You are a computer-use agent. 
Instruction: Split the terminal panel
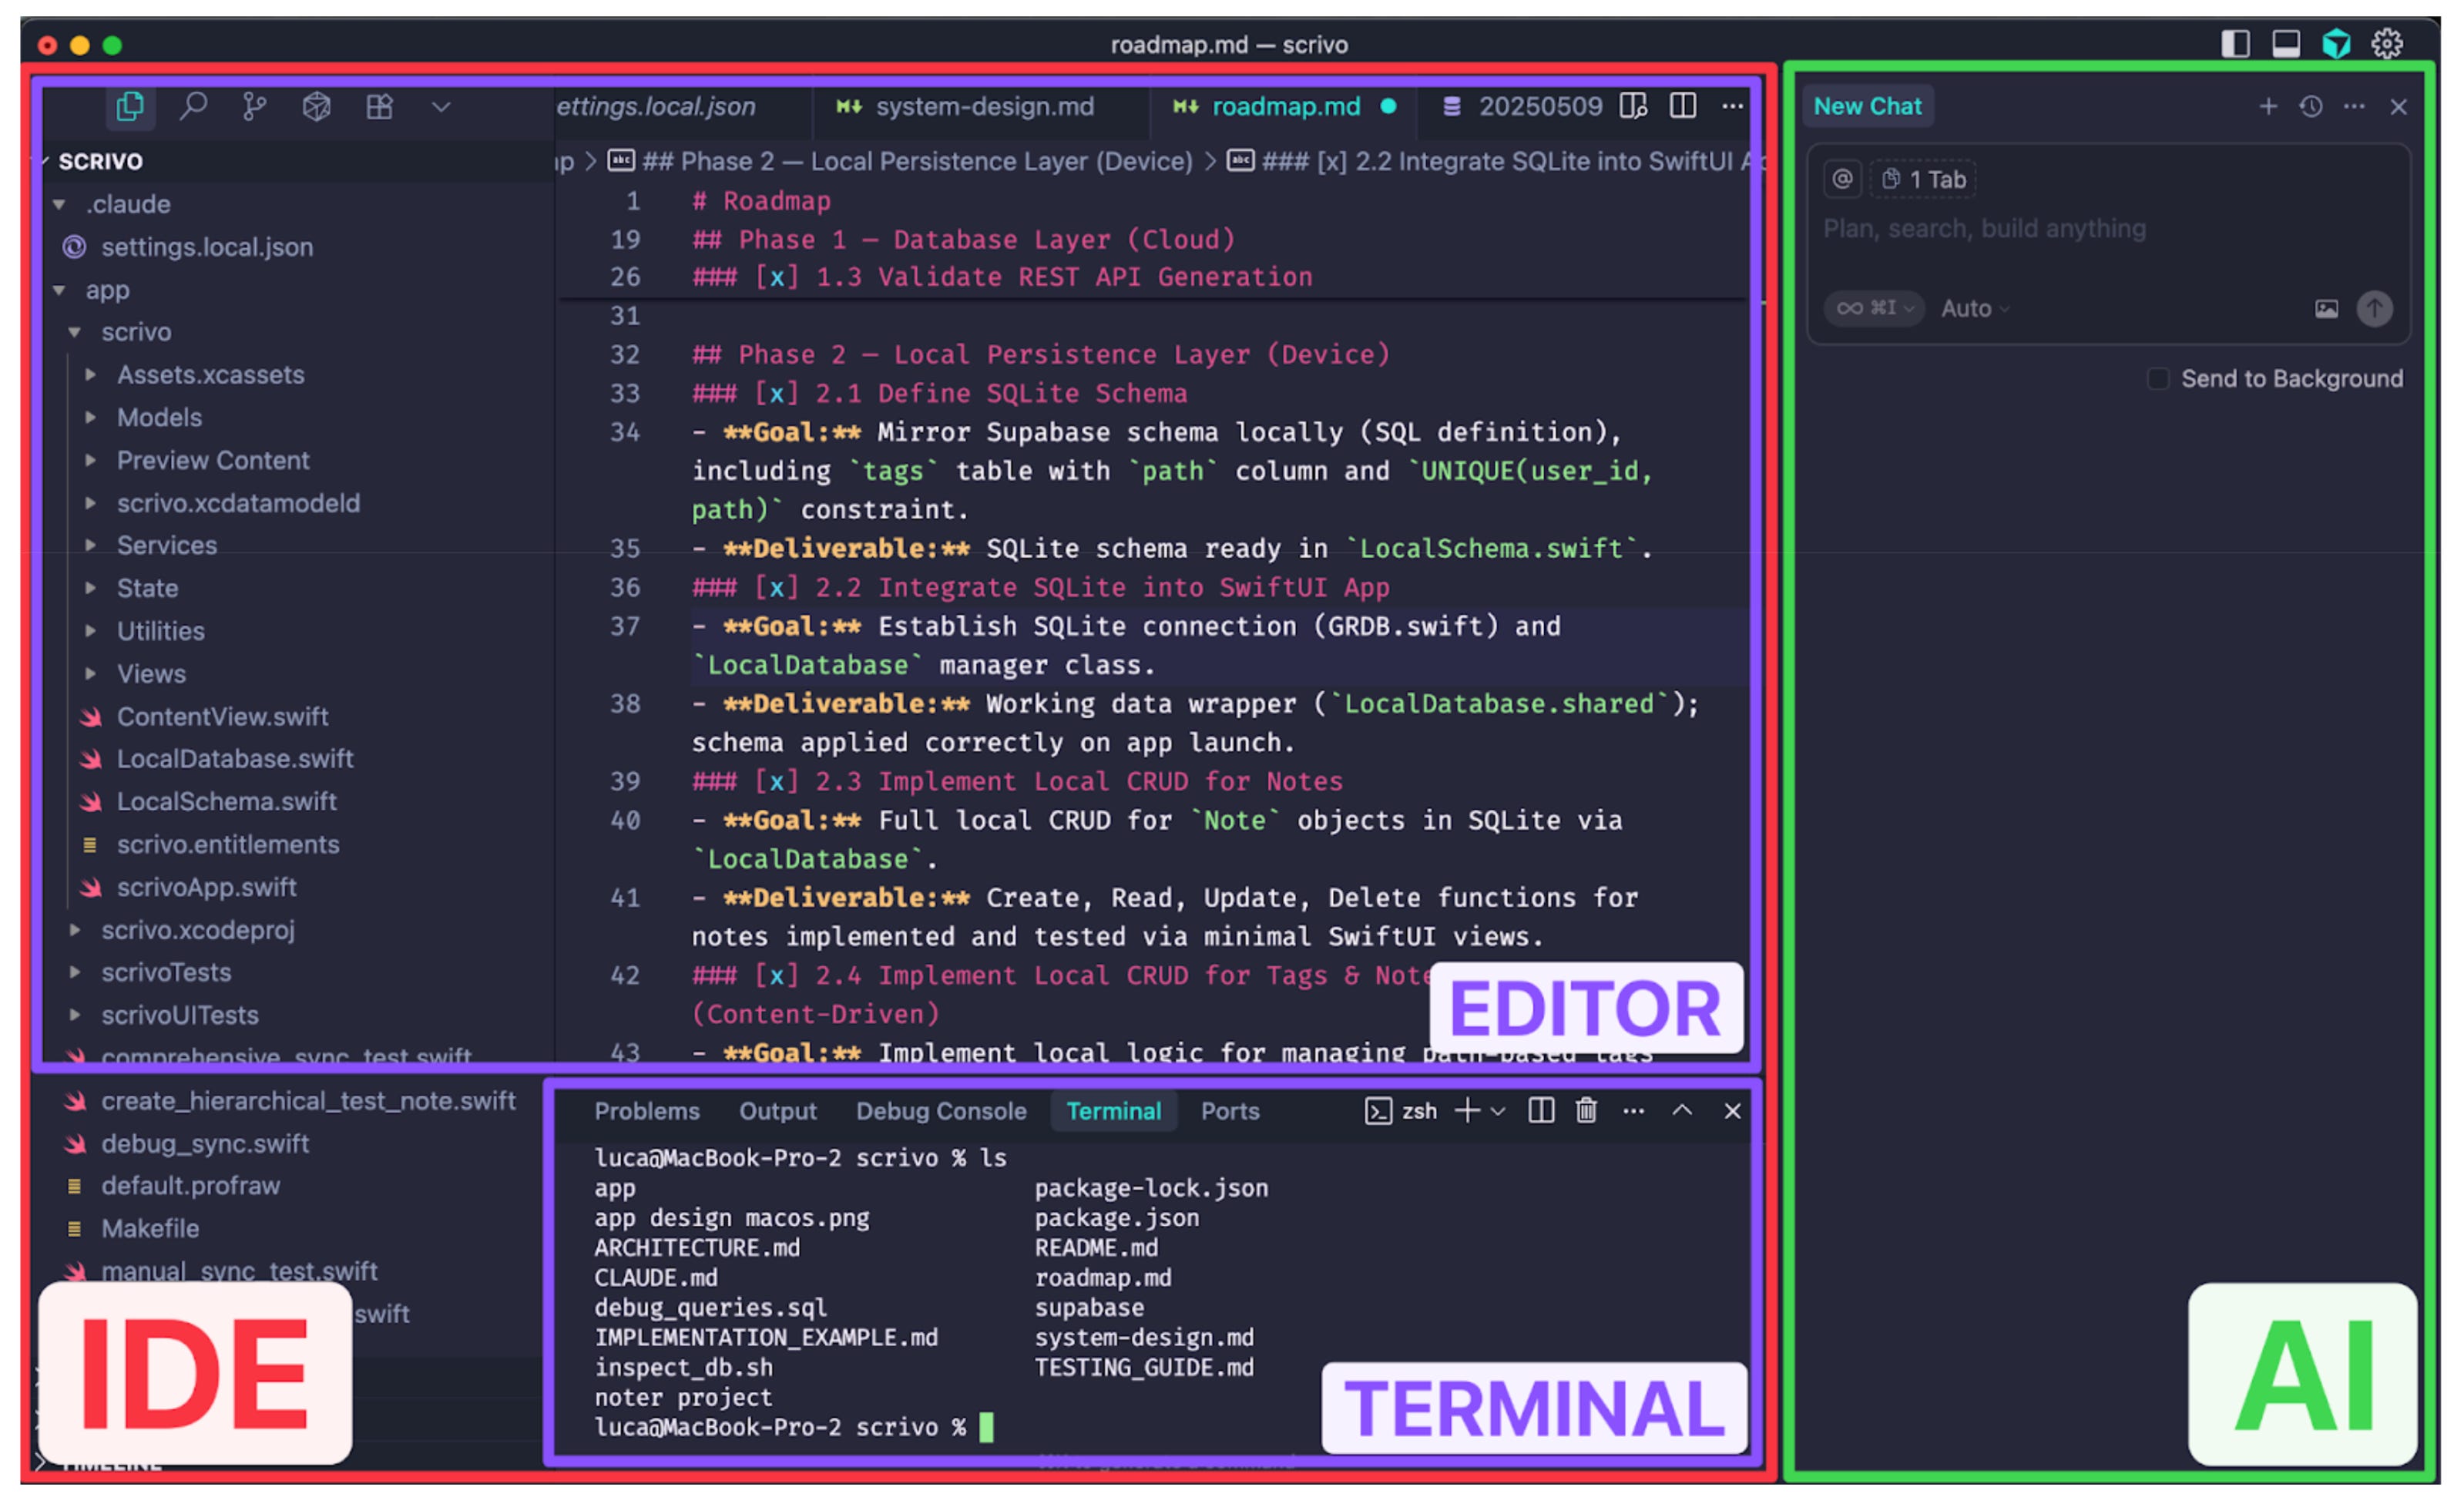(1541, 1111)
